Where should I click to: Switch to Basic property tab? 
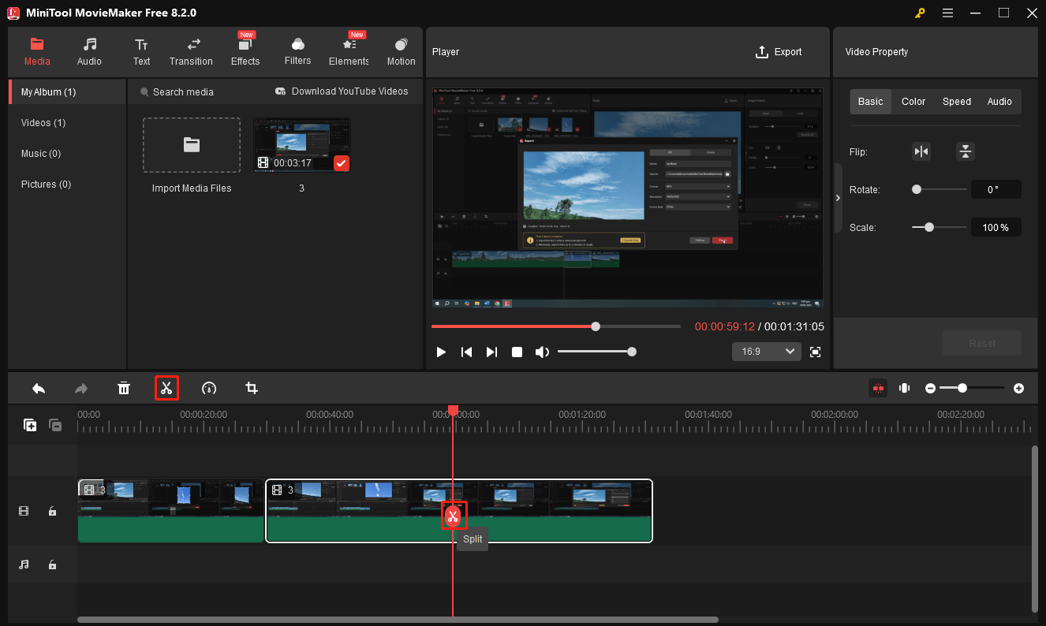point(871,102)
